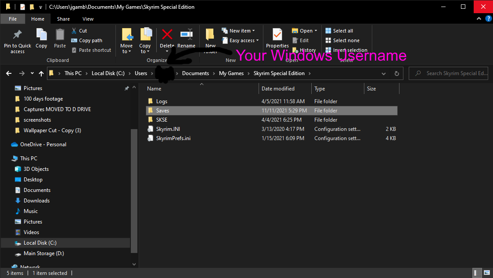
Task: Click Copy path
Action: point(87,40)
